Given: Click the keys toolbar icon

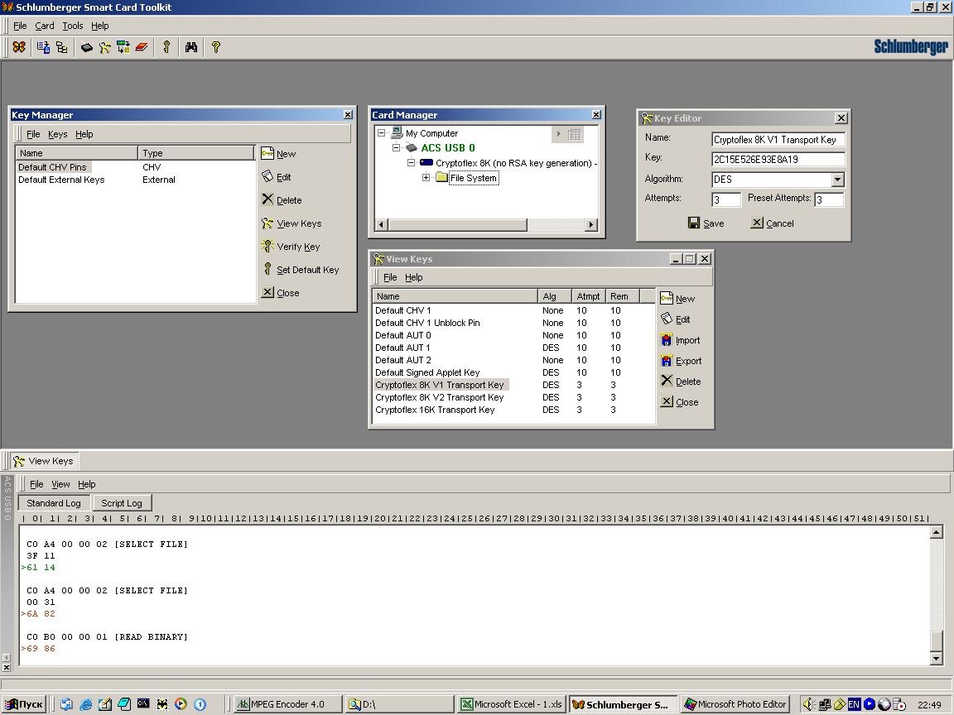Looking at the screenshot, I should coord(105,47).
